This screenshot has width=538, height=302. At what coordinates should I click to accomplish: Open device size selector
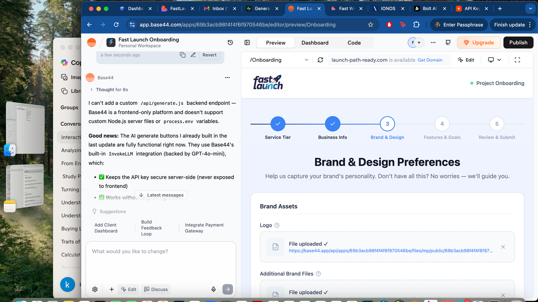click(x=494, y=60)
